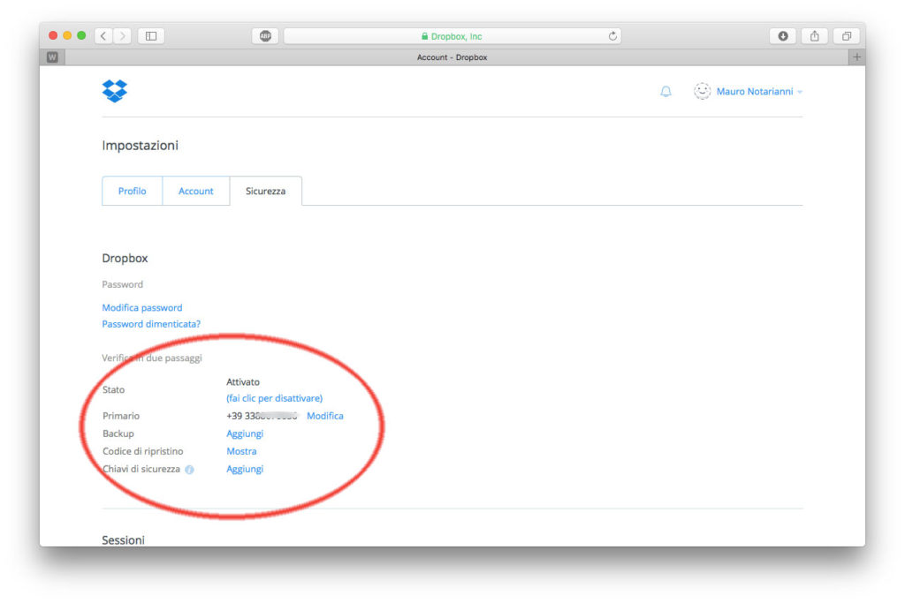The width and height of the screenshot is (905, 603).
Task: Disable verification via fai clic per disattivare
Action: coord(275,397)
